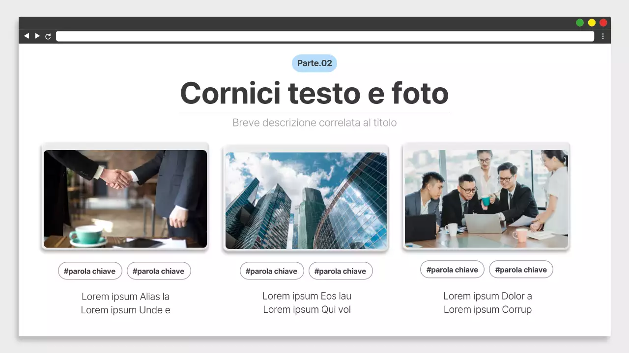The height and width of the screenshot is (353, 629).
Task: Click inside the browser address bar
Action: [324, 36]
